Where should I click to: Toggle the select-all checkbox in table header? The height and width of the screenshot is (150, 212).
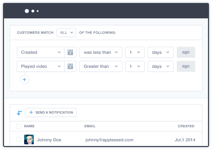(x=19, y=126)
